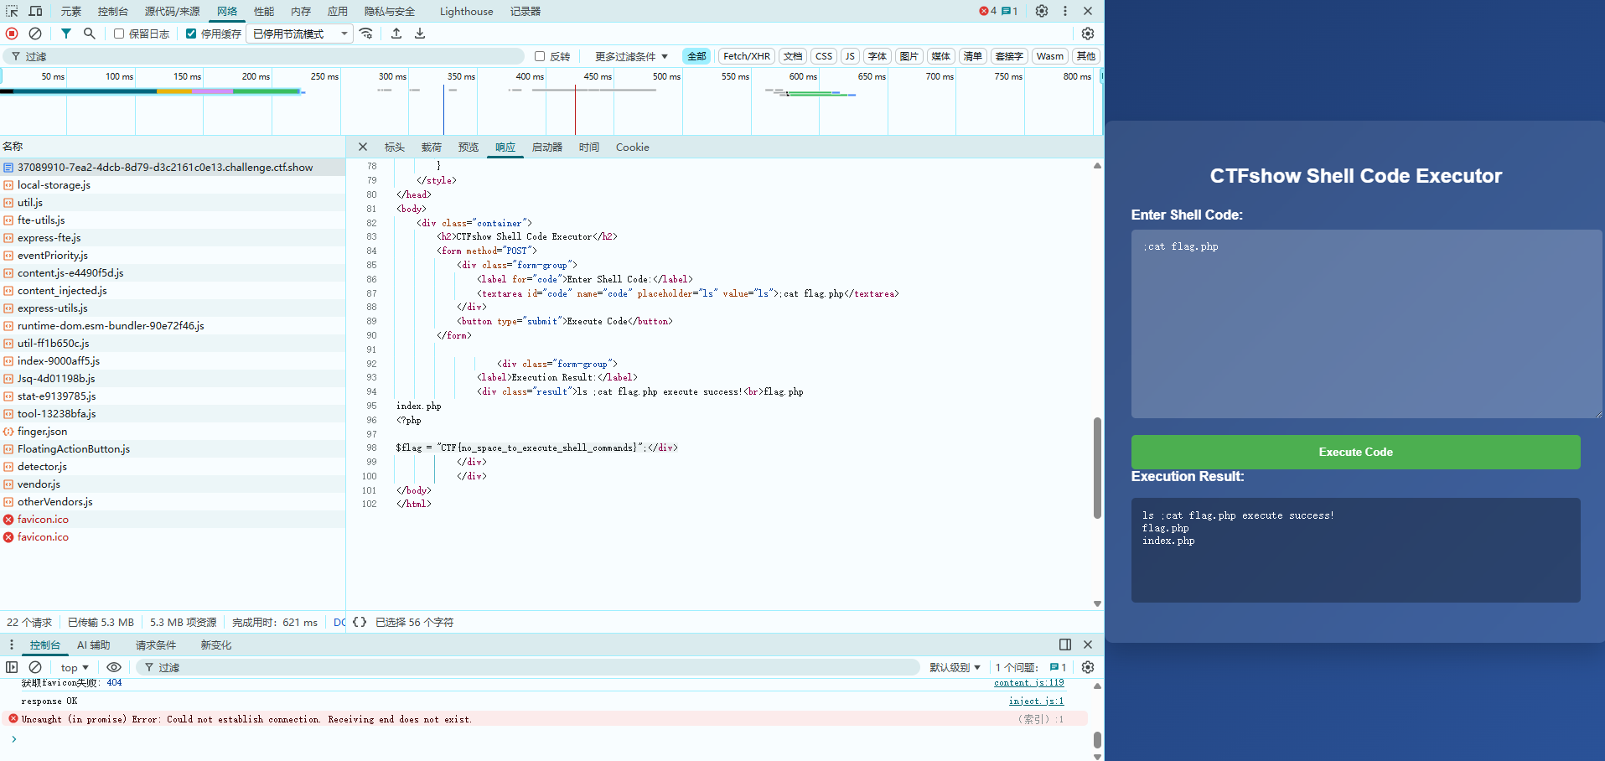Filter by Socket requests
Viewport: 1605px width, 761px height.
[x=1009, y=56]
